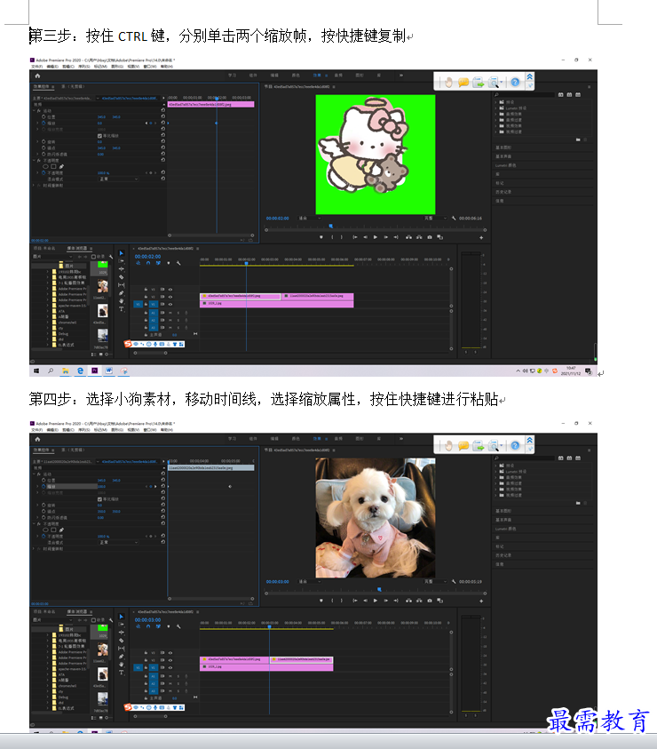Add Scale keyframe diamond in Hello Kitty screenshot
Viewport: 657px width, 749px height.
pyautogui.click(x=150, y=123)
